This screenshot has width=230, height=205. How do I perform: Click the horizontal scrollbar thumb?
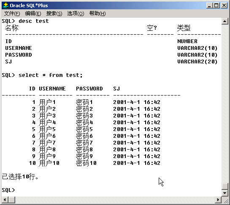pyautogui.click(x=11, y=200)
